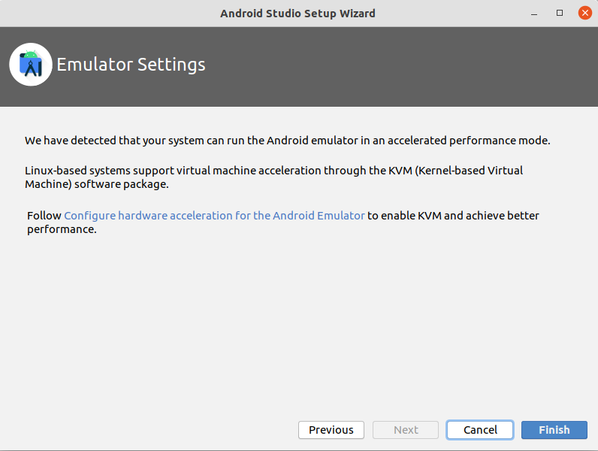Viewport: 598px width, 451px height.
Task: Click the Android Studio logo icon
Action: (x=31, y=65)
